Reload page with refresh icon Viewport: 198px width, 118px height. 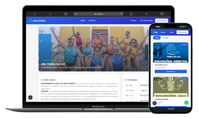click(122, 14)
